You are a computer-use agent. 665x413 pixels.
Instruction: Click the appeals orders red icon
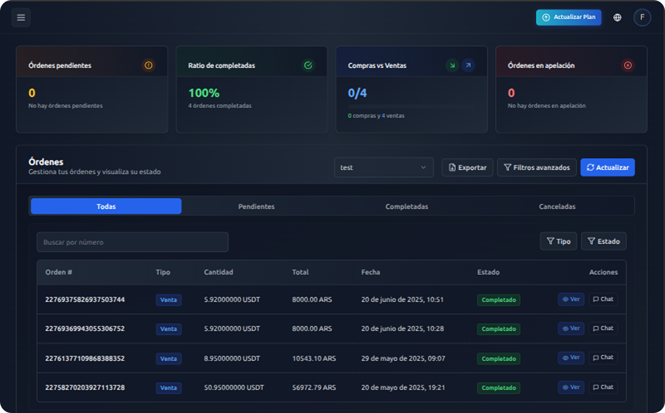pyautogui.click(x=628, y=65)
